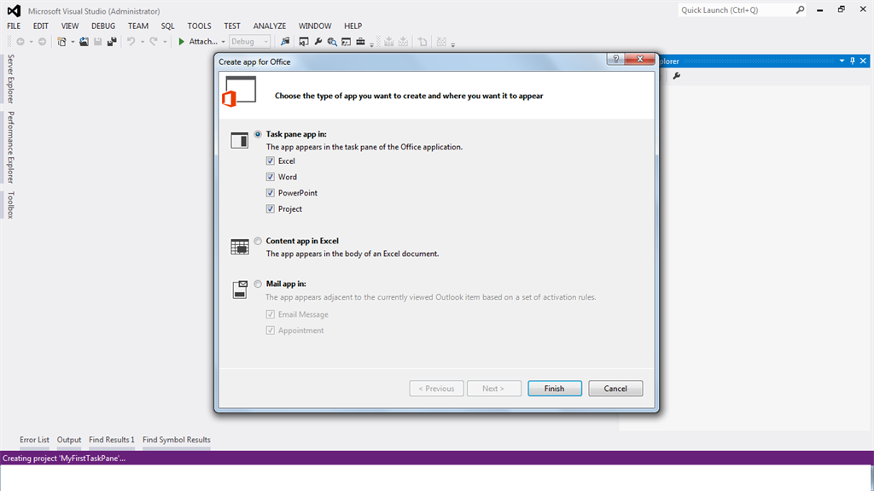This screenshot has width=874, height=491.
Task: Select the Task pane app radio button
Action: coord(258,134)
